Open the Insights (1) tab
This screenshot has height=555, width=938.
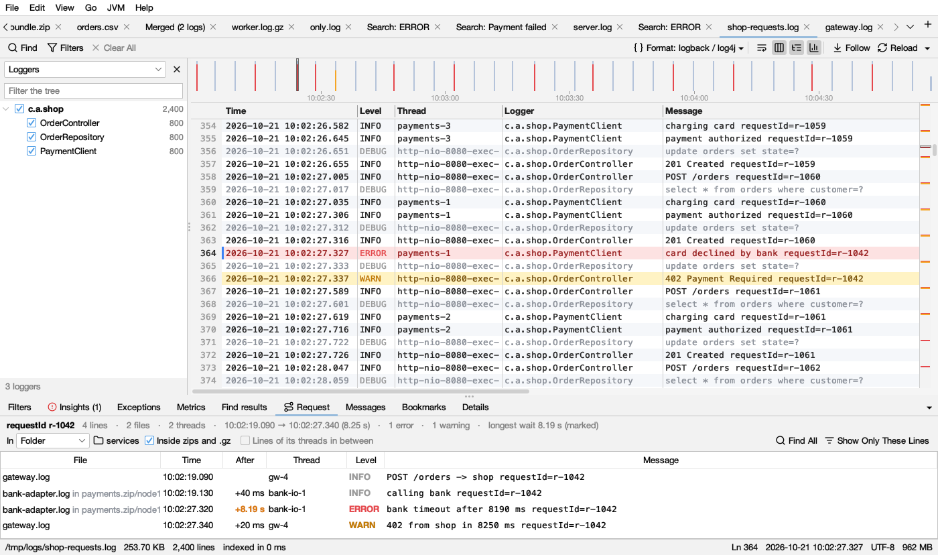[x=74, y=407]
